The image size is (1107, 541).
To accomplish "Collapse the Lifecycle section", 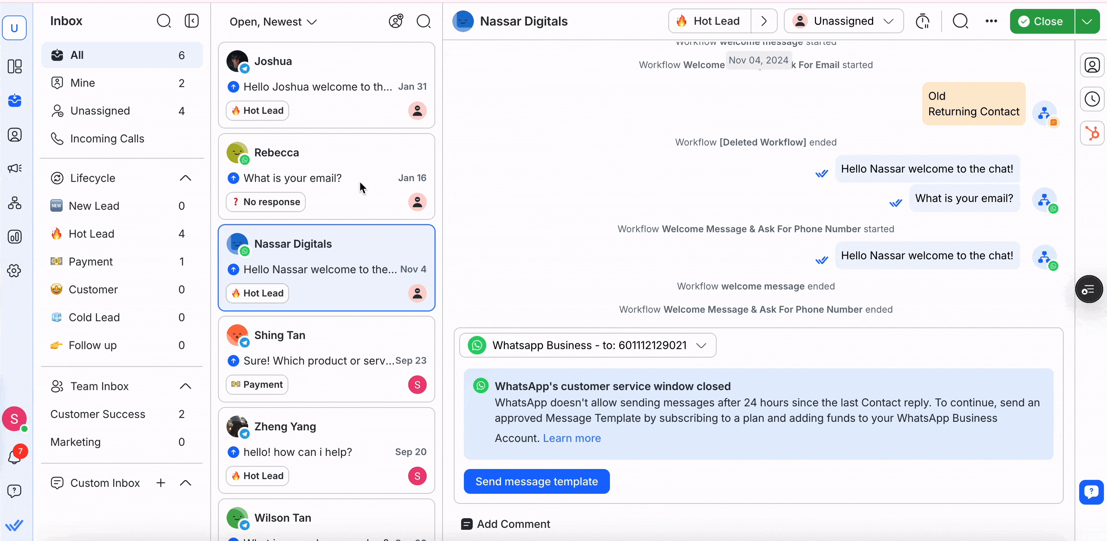I will point(185,177).
